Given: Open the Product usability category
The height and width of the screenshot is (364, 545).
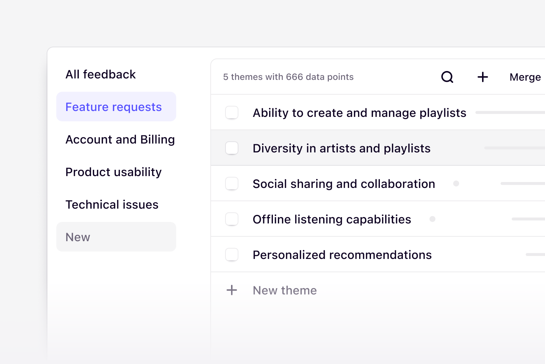Looking at the screenshot, I should tap(113, 172).
